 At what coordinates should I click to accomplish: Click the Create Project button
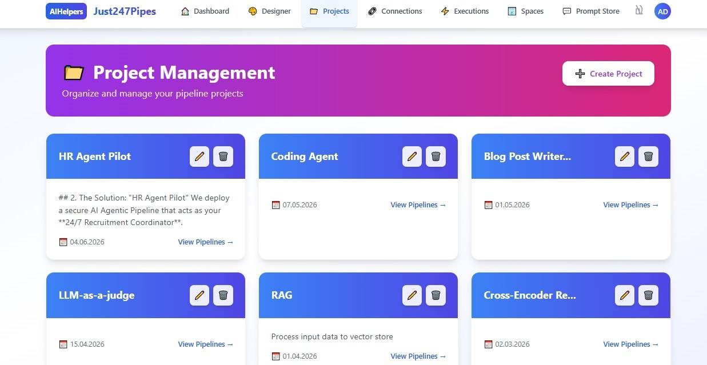click(608, 74)
